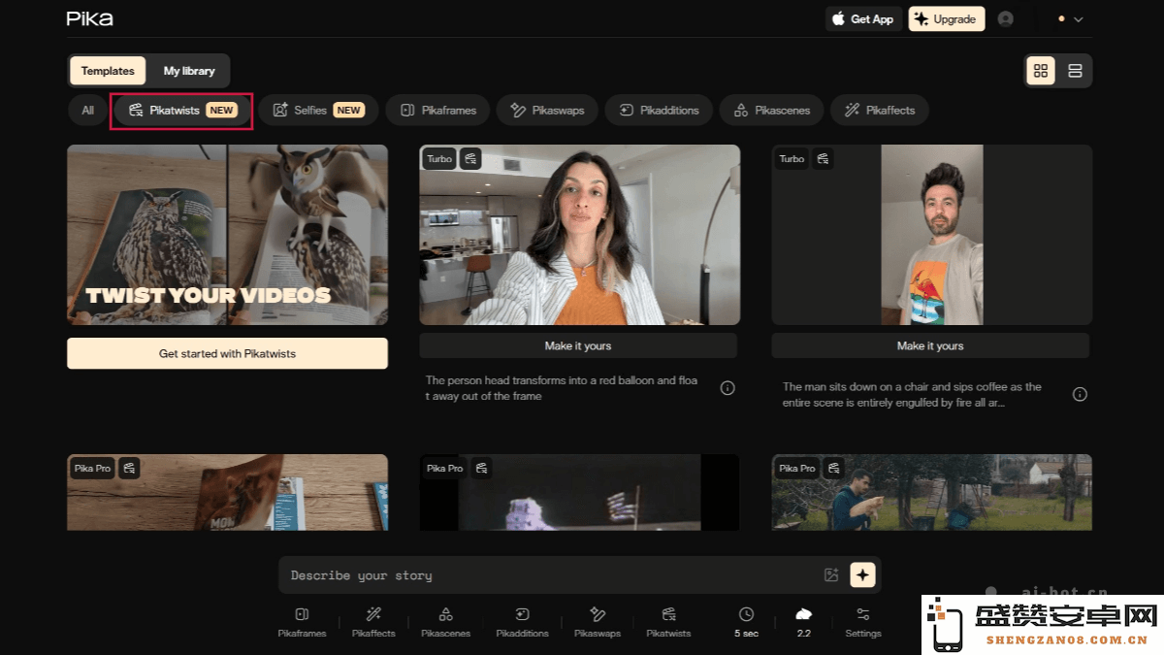Open the 2.2 model version selector
This screenshot has height=655, width=1164.
tap(803, 623)
